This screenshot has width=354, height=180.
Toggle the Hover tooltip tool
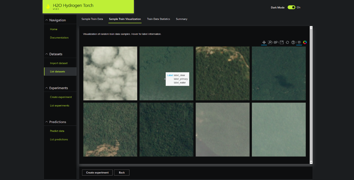299,42
